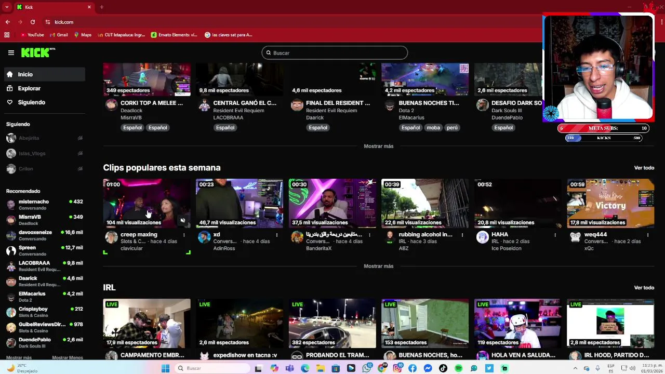Open Facebook from taskbar

[x=413, y=368]
